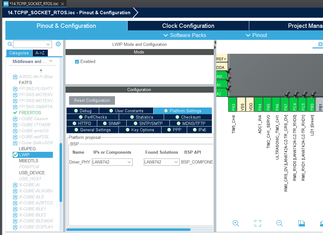
Task: Open the Checksum tab
Action: 188,117
